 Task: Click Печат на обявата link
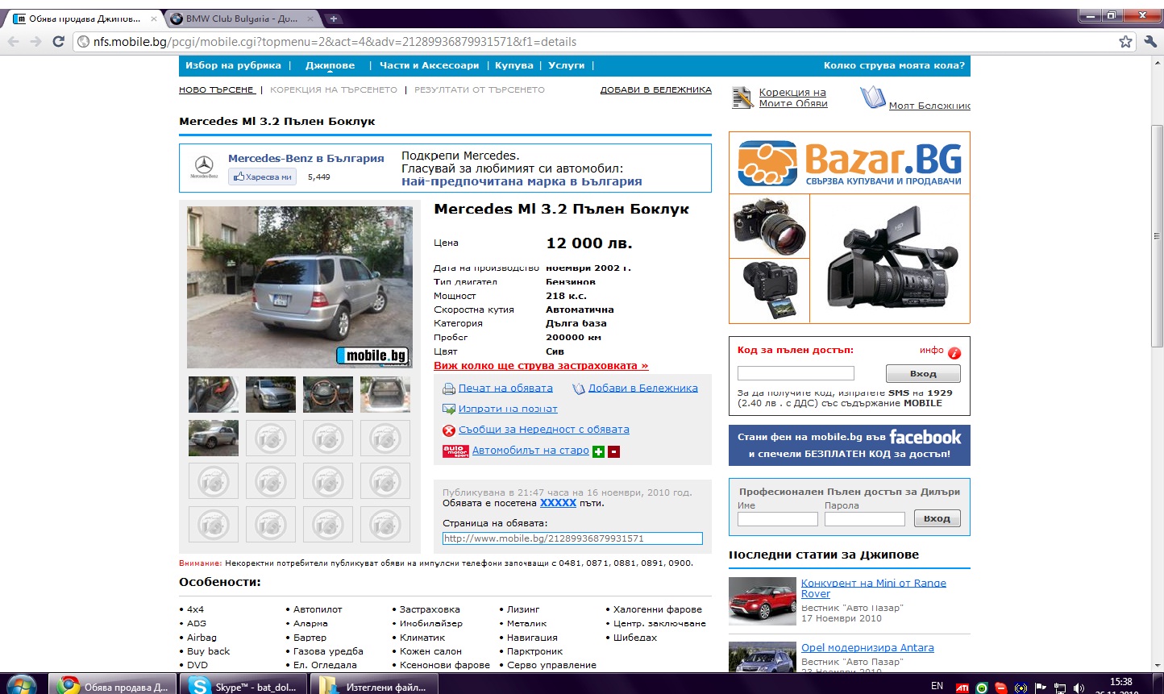point(505,389)
